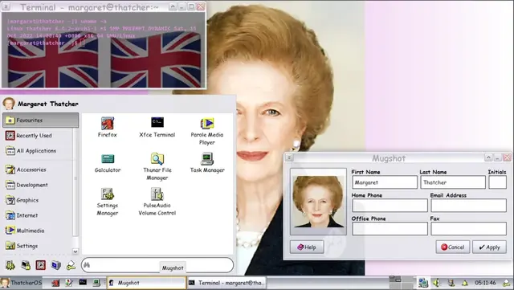Viewport: 514px width, 290px height.
Task: Click the Office Phone field
Action: pyautogui.click(x=390, y=229)
